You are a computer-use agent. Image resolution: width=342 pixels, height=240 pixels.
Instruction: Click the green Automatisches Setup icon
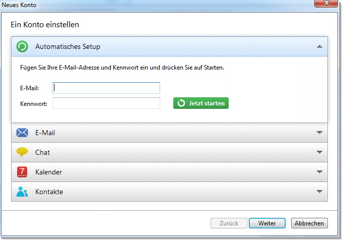coord(22,46)
